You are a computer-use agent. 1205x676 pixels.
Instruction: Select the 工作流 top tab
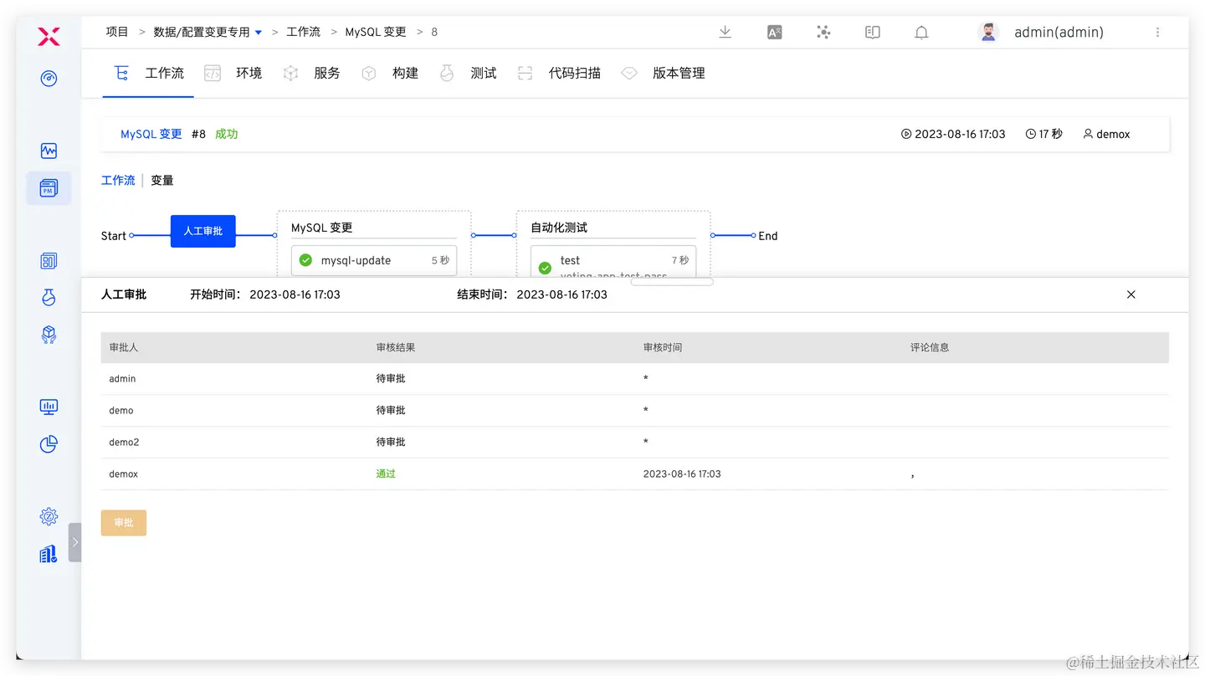pyautogui.click(x=149, y=74)
